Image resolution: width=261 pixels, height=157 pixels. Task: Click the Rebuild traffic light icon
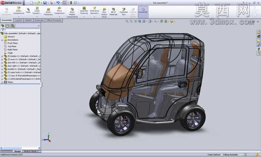click(x=71, y=3)
